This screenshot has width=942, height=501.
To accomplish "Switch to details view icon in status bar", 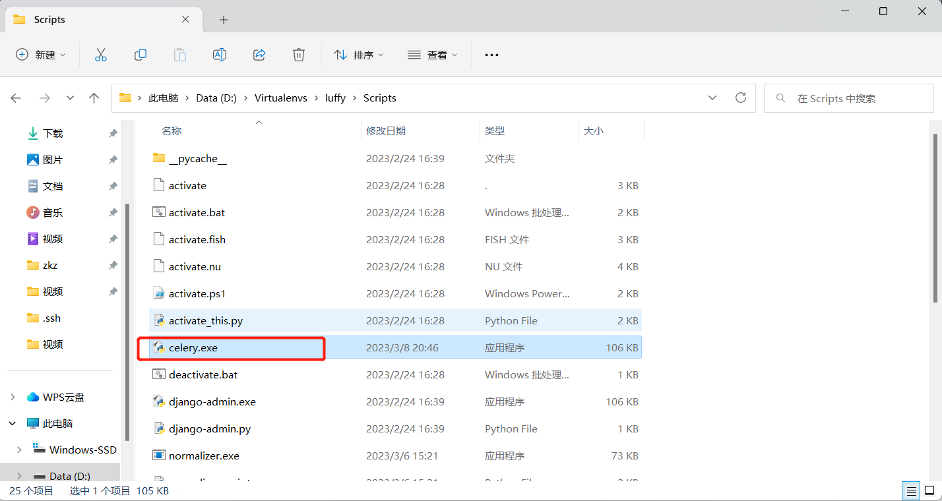I will pyautogui.click(x=912, y=490).
